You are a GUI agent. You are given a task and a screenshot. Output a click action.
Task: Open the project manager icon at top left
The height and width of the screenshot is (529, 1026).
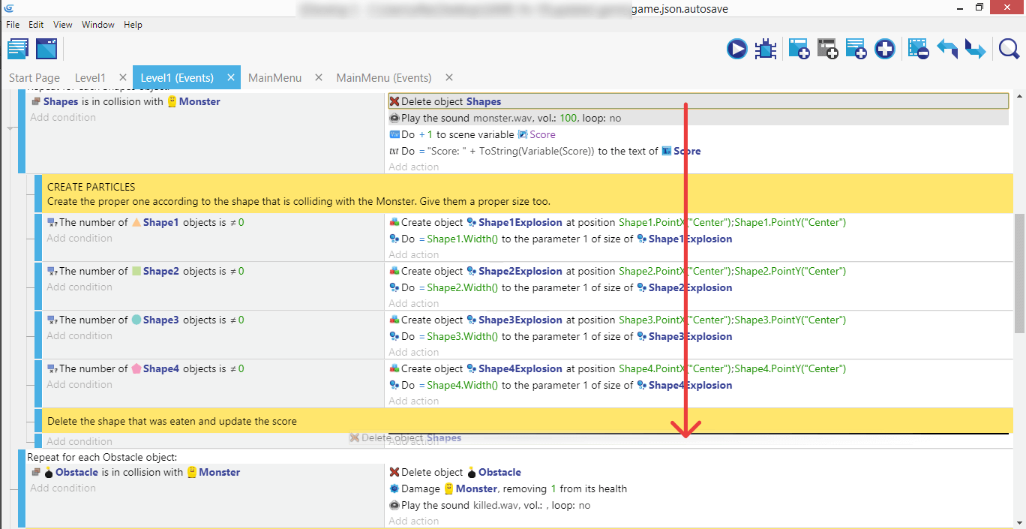[x=18, y=50]
